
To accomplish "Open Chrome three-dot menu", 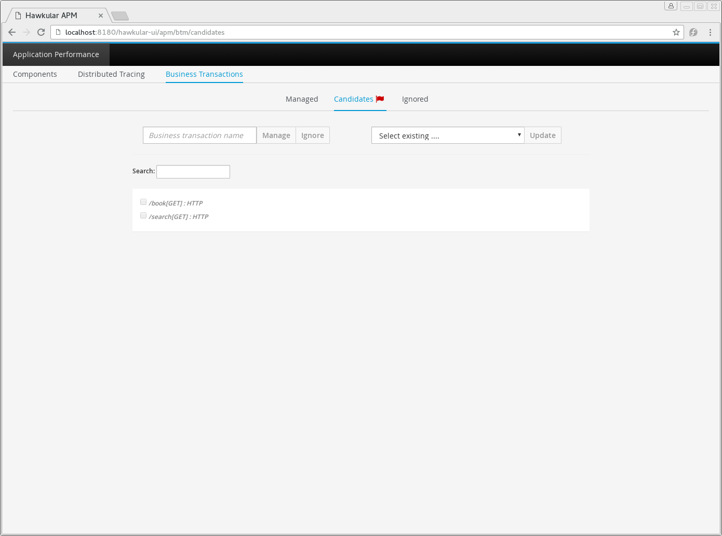I will pos(710,32).
